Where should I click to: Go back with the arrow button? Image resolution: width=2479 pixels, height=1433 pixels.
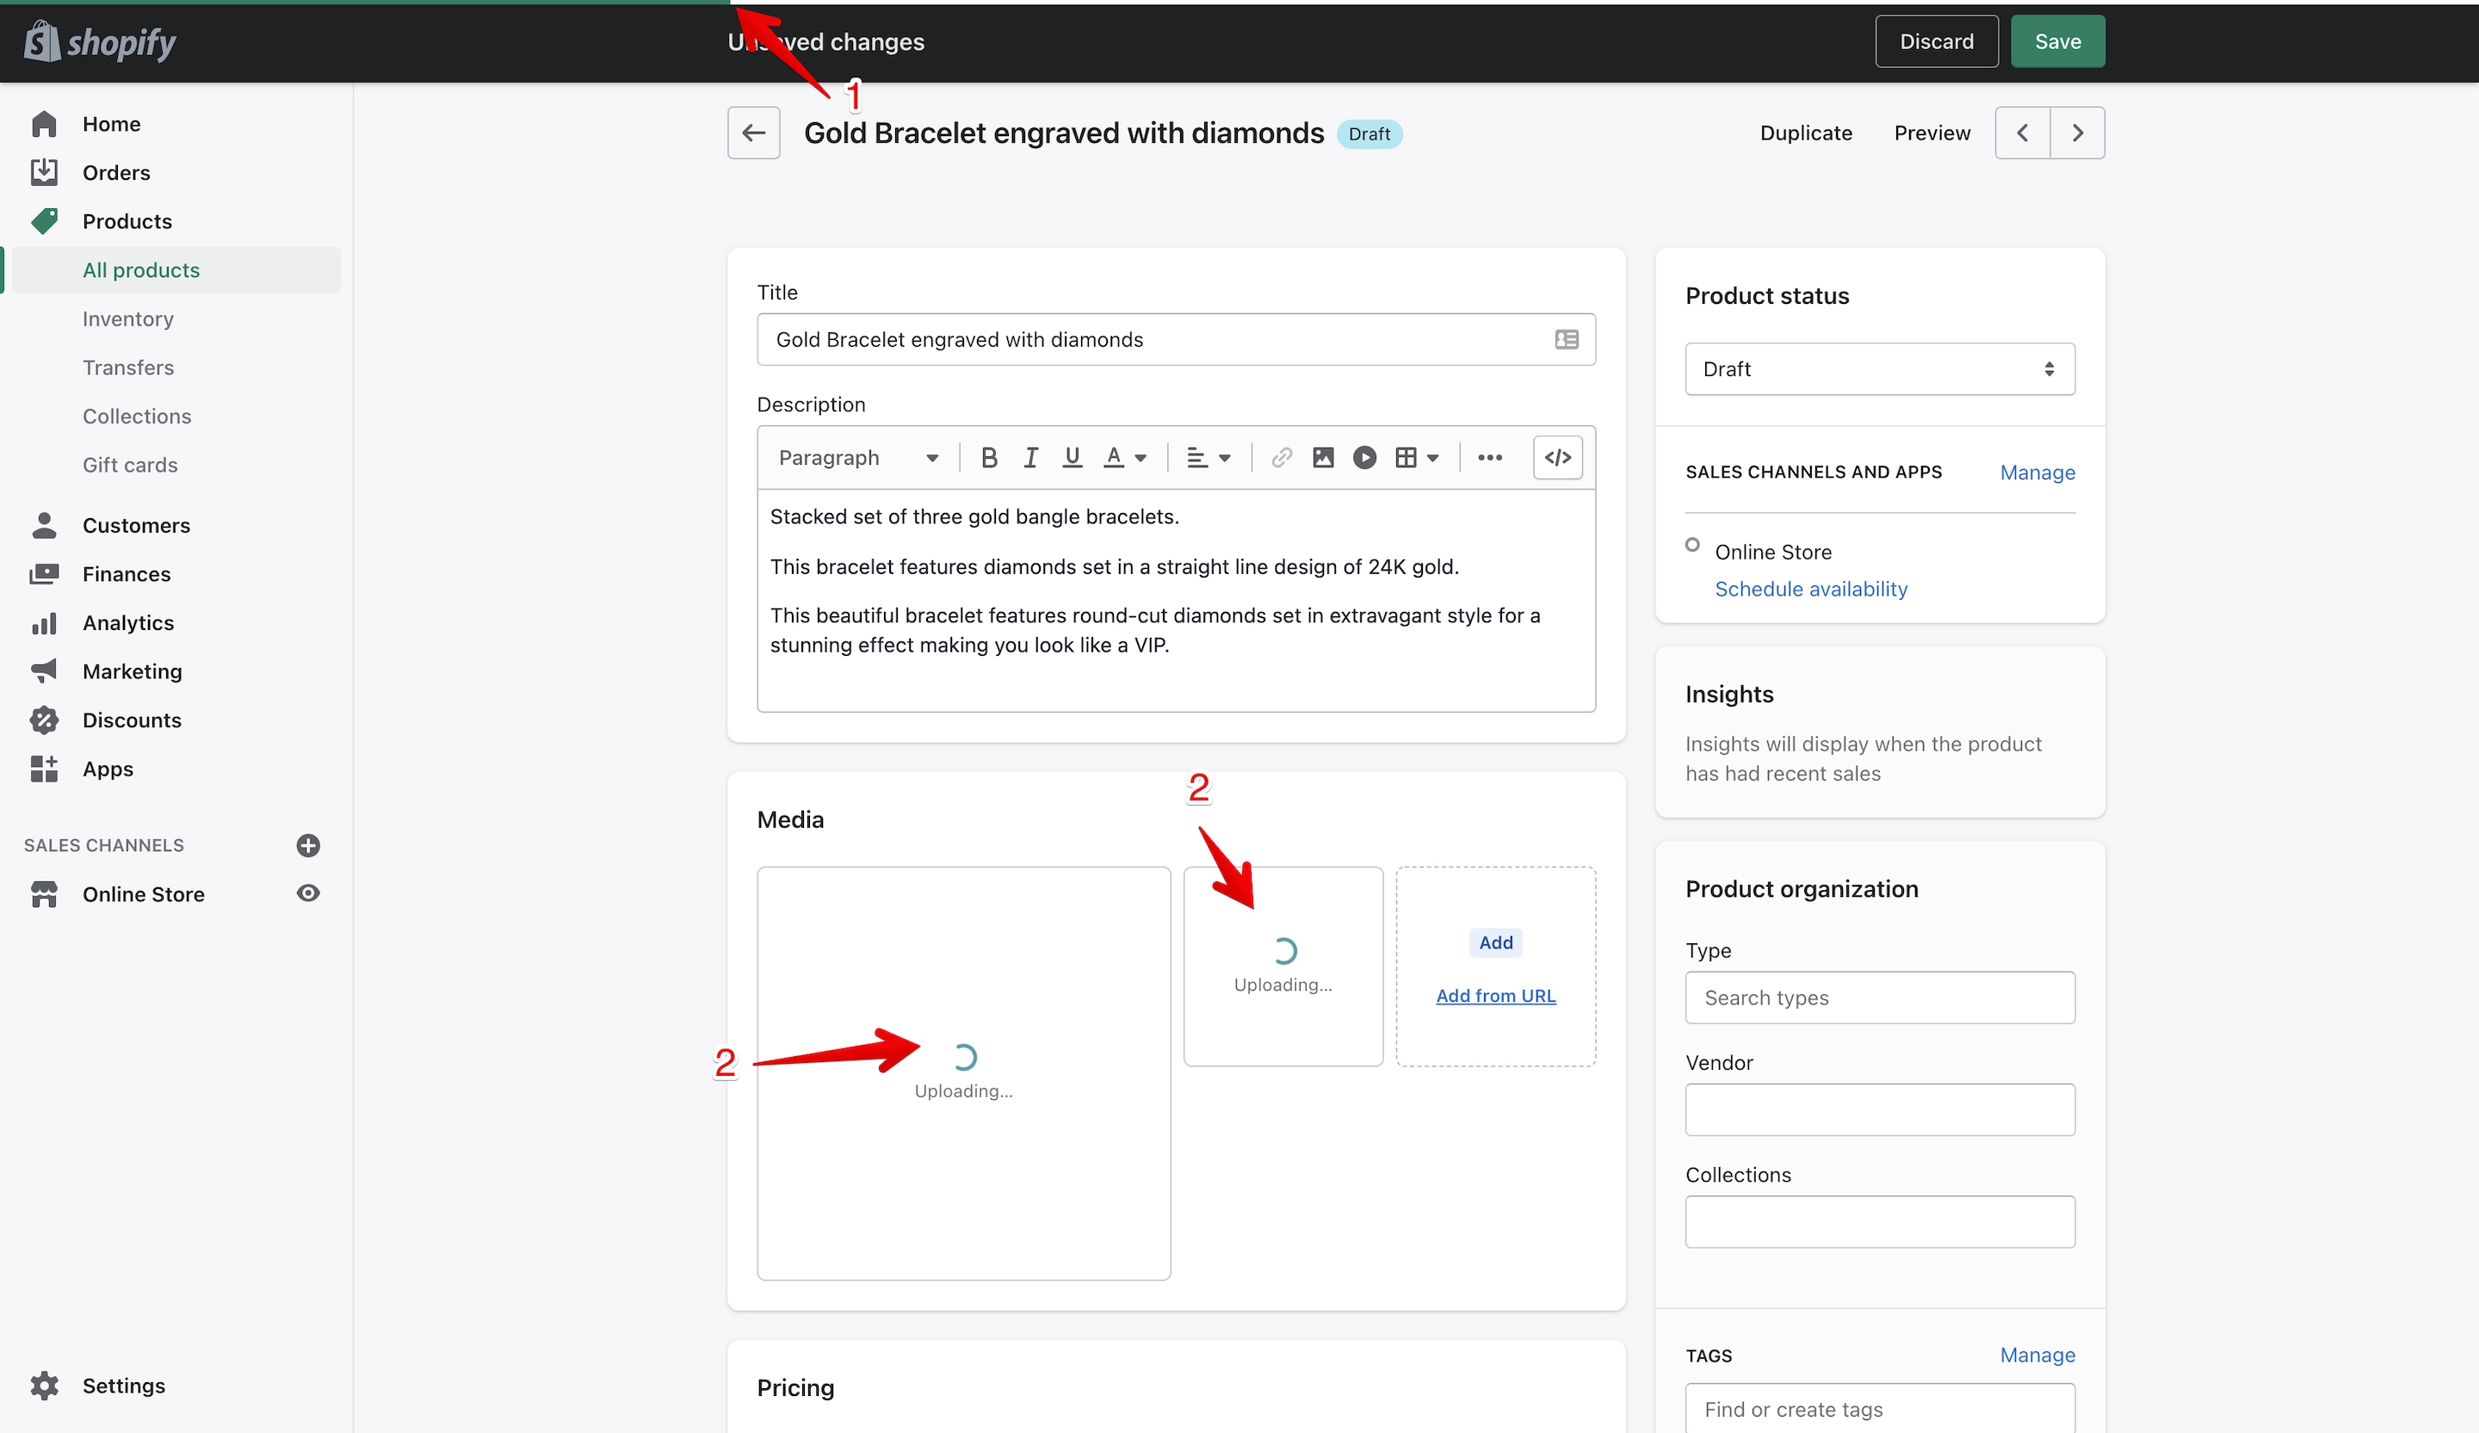(x=753, y=133)
